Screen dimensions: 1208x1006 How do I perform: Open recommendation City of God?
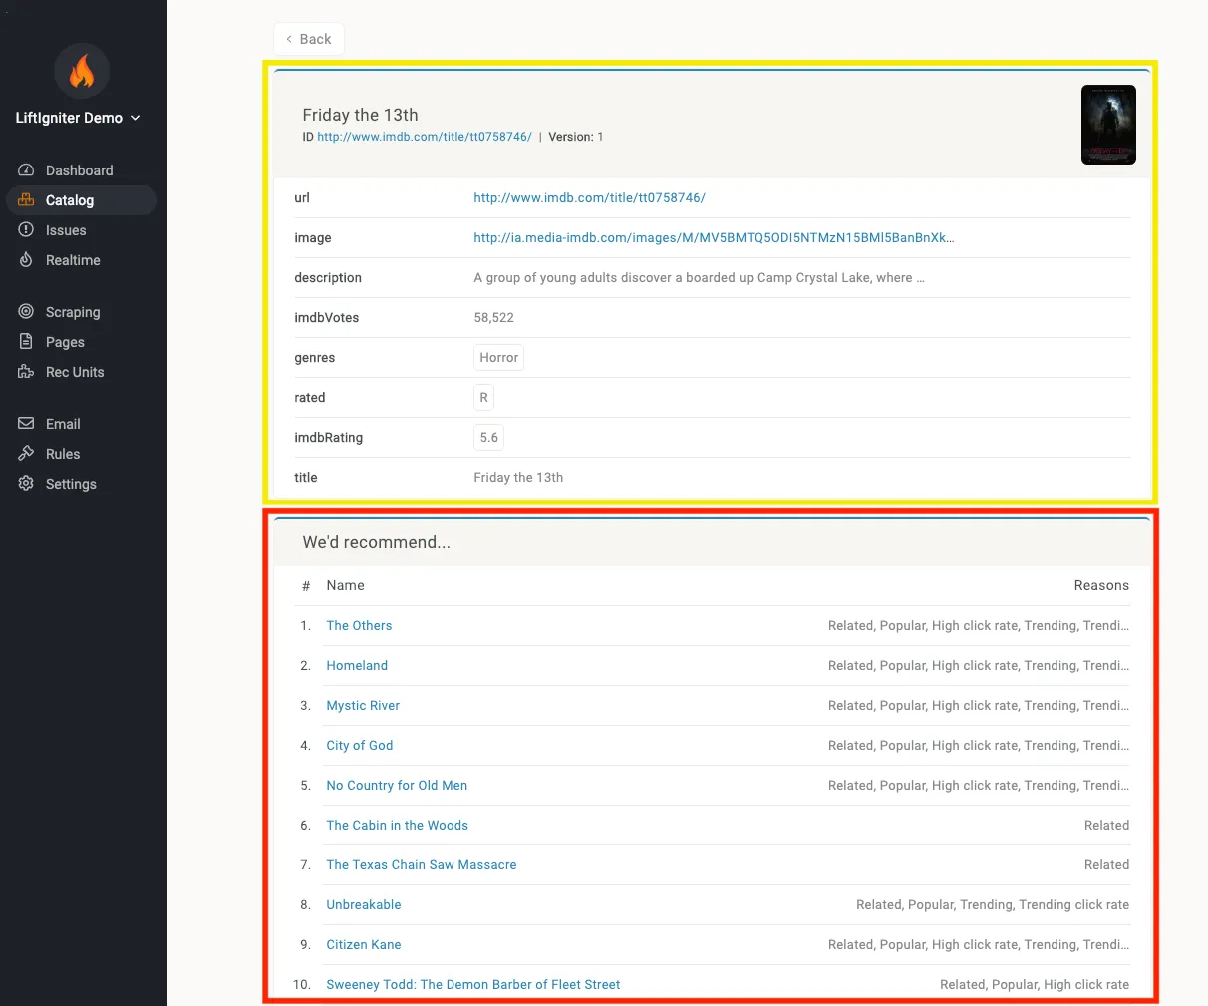[x=360, y=746]
